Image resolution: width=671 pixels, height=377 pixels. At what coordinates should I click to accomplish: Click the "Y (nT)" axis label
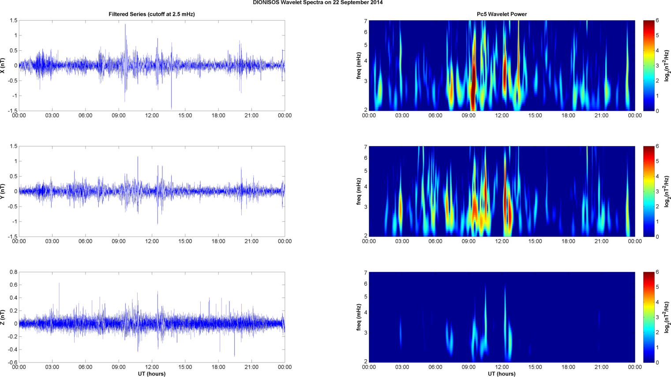pos(3,191)
